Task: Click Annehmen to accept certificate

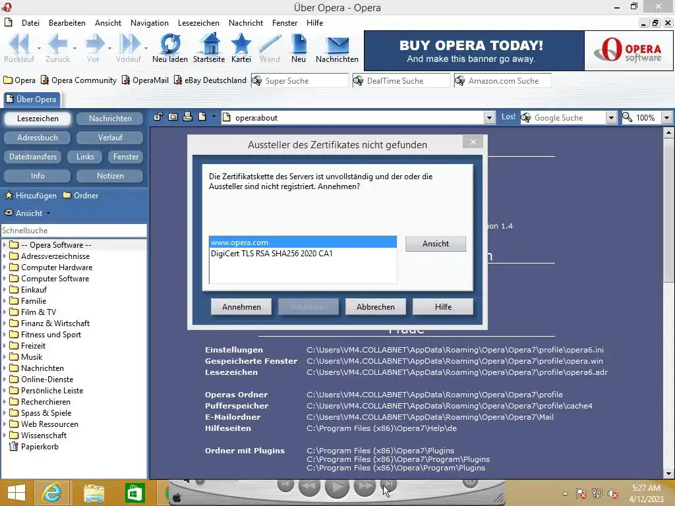Action: point(241,307)
